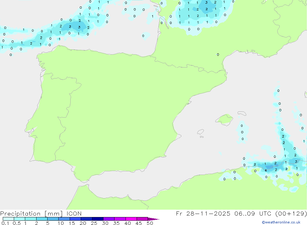Click the 35–40 mm violet legend swatch
The height and width of the screenshot is (225, 307).
[120, 219]
